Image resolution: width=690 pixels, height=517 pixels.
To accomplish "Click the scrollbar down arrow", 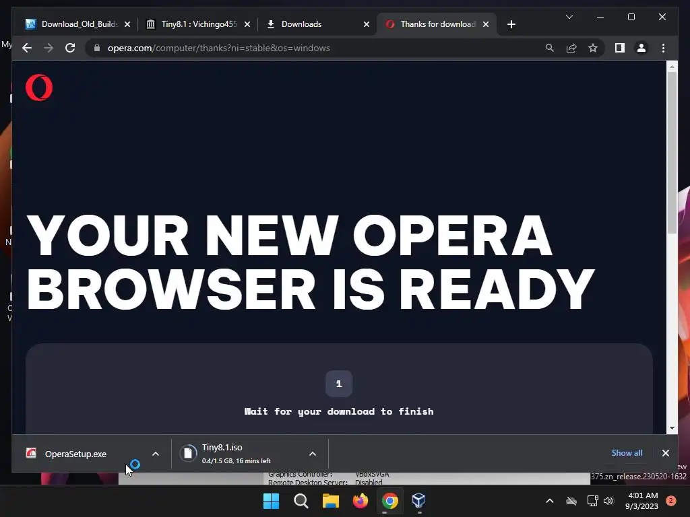I will pyautogui.click(x=672, y=427).
